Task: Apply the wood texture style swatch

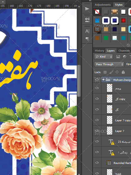Action: click(x=115, y=12)
